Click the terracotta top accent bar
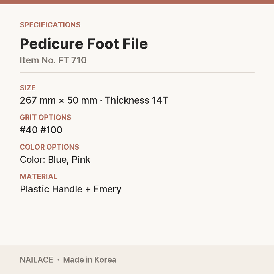Screen dimensions: 274x274 [x=137, y=2]
